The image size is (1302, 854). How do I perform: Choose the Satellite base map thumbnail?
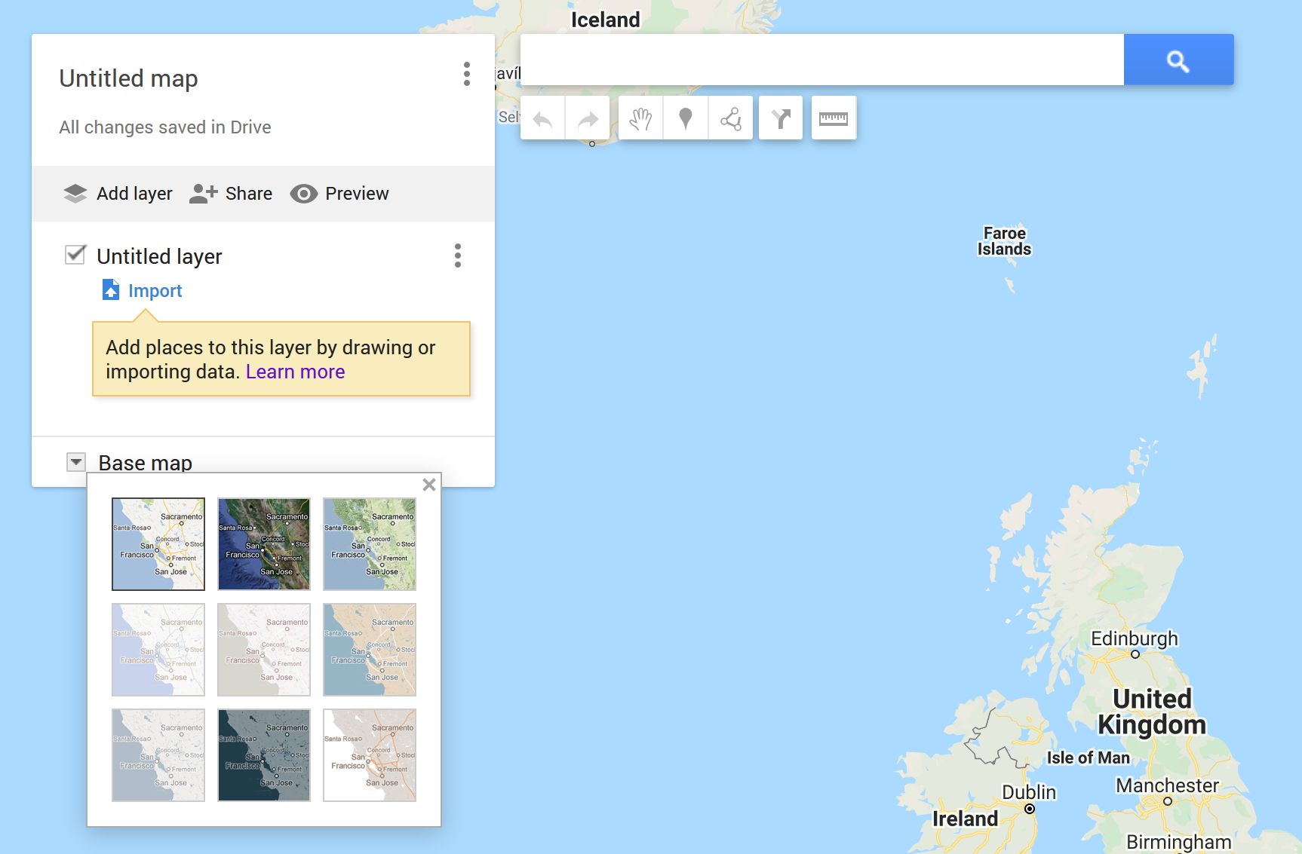pyautogui.click(x=264, y=544)
